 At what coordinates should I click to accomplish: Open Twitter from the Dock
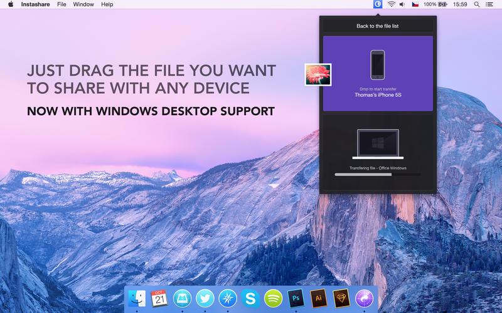(205, 299)
